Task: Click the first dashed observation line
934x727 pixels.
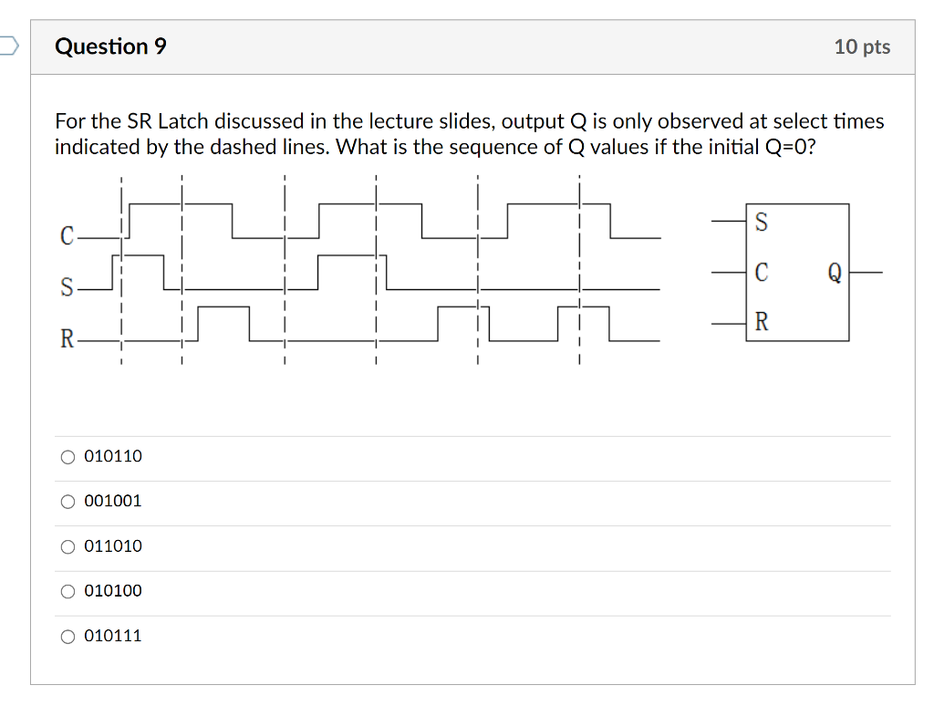Action: point(120,269)
